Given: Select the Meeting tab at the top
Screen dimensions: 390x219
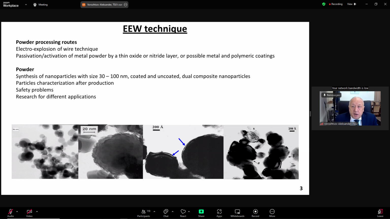Looking at the screenshot, I should click(41, 5).
